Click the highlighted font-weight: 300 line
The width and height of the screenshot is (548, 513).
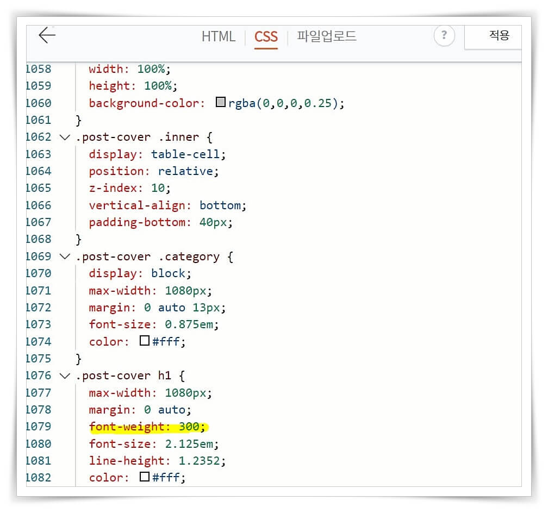(147, 427)
